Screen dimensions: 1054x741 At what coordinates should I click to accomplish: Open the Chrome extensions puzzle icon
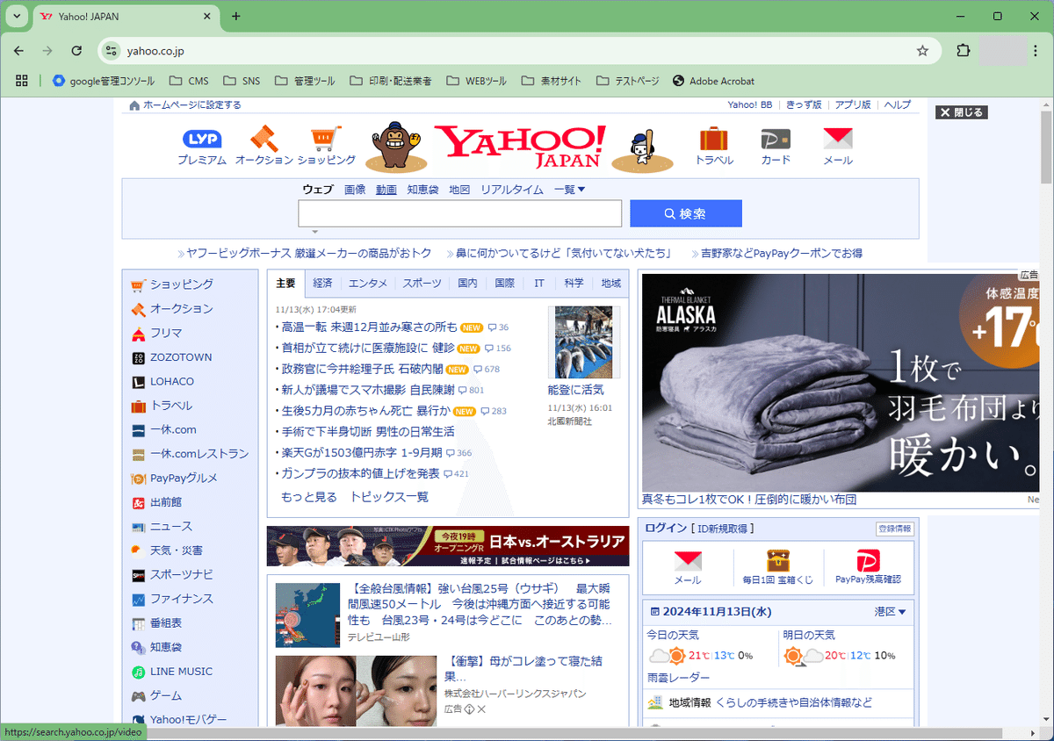click(964, 51)
